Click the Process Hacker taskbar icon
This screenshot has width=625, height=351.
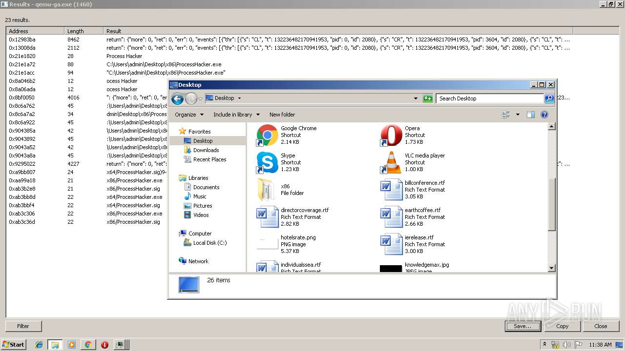click(x=121, y=345)
